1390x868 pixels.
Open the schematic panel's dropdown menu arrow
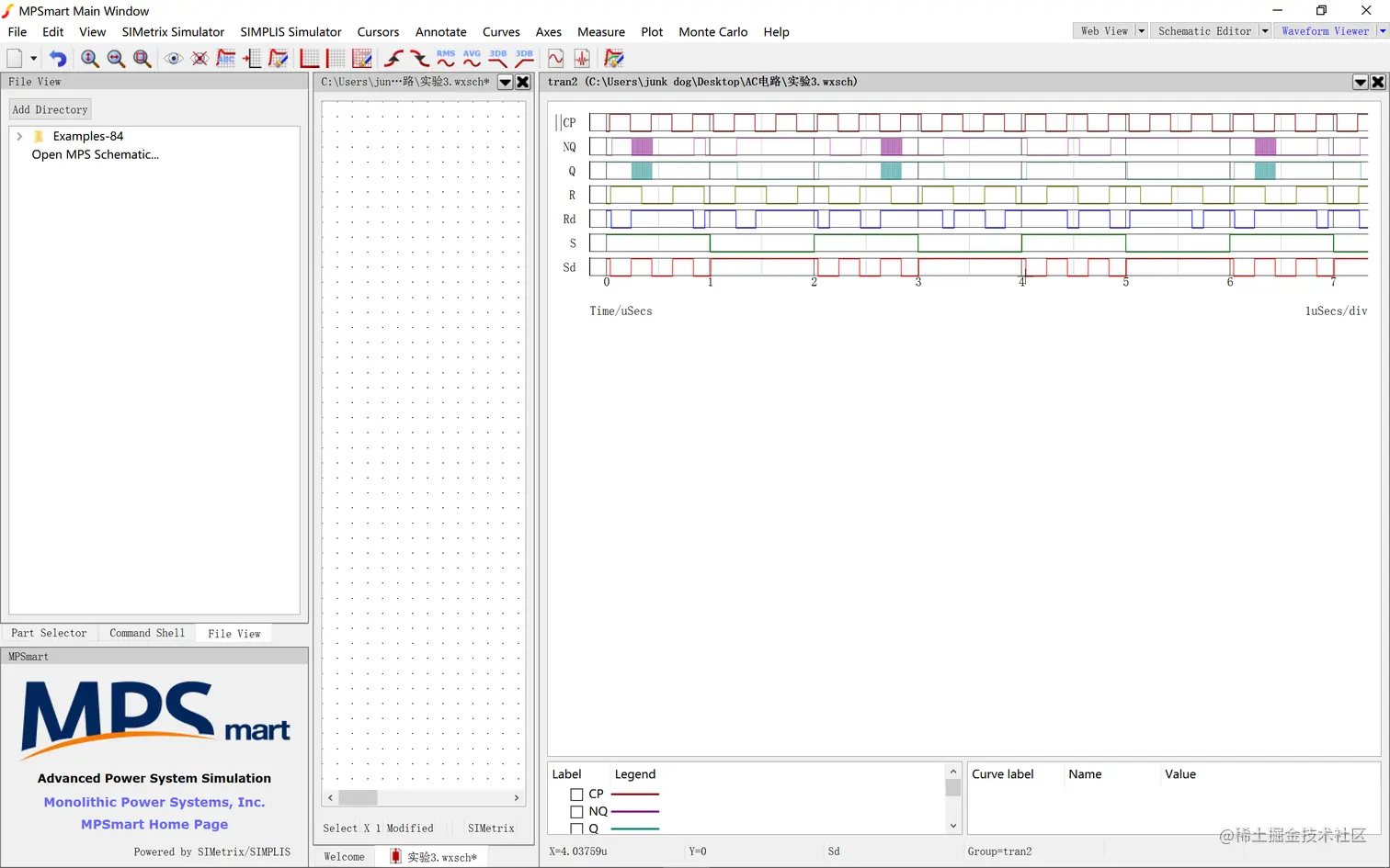(x=505, y=82)
